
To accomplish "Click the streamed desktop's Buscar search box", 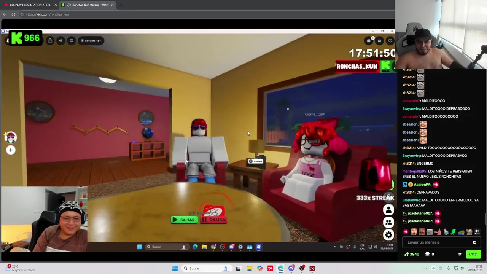I will [x=167, y=247].
